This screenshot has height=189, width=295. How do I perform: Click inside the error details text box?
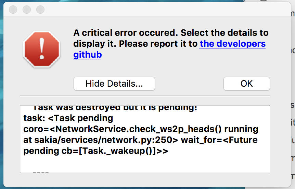tap(145, 139)
